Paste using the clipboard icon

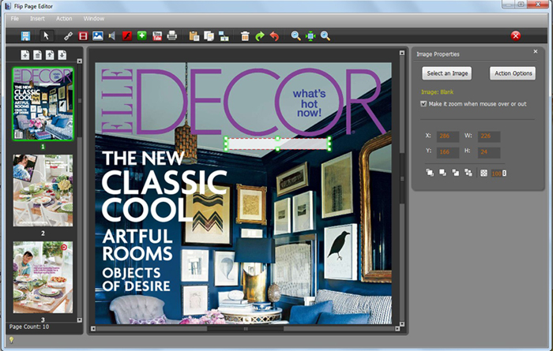coord(194,36)
